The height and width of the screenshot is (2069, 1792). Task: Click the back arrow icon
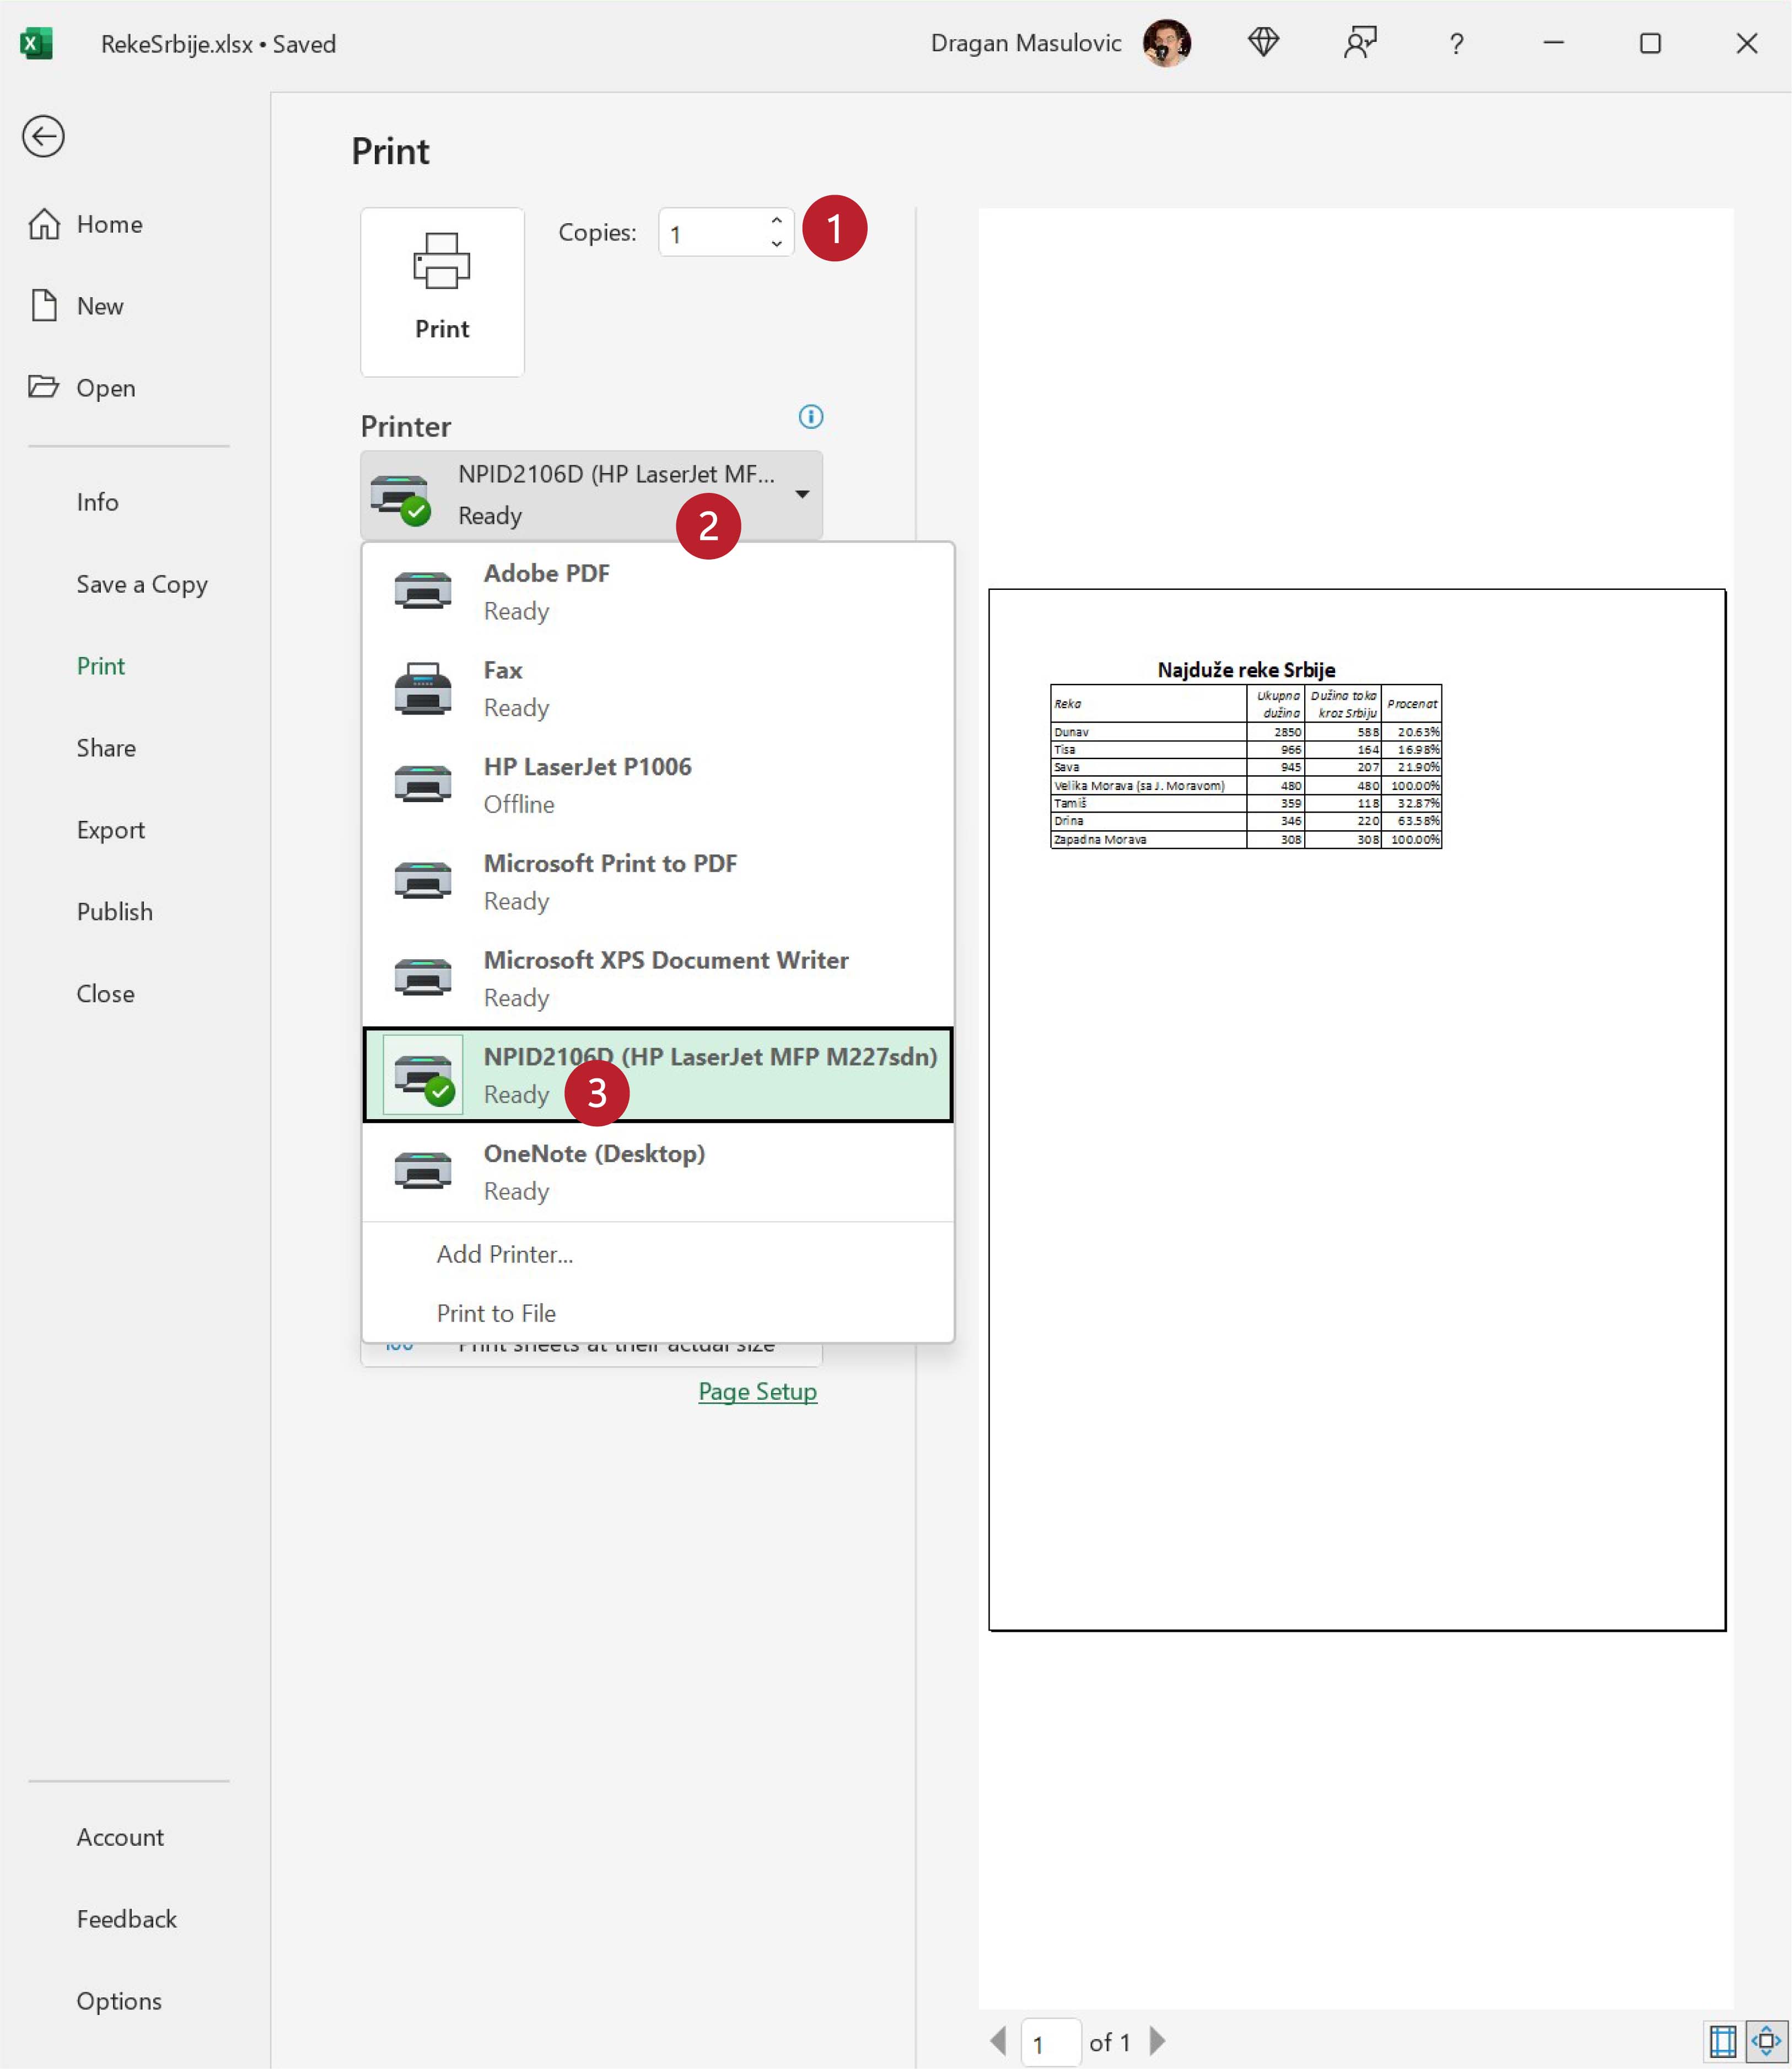pos(43,136)
